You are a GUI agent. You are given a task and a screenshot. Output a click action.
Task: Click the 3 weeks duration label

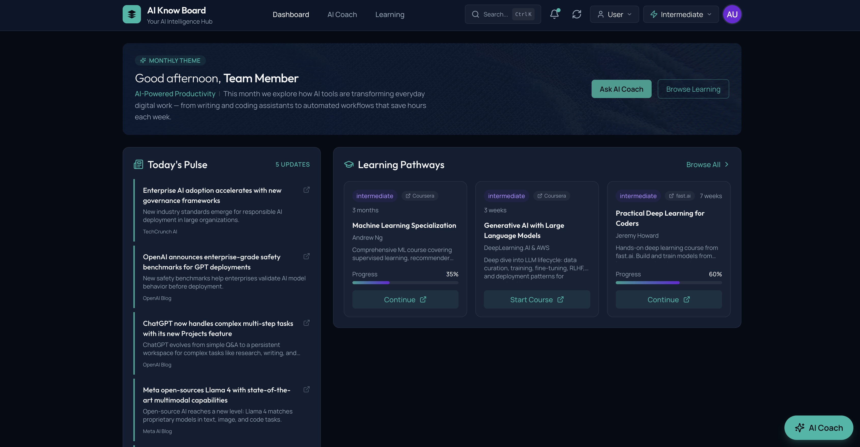[495, 210]
